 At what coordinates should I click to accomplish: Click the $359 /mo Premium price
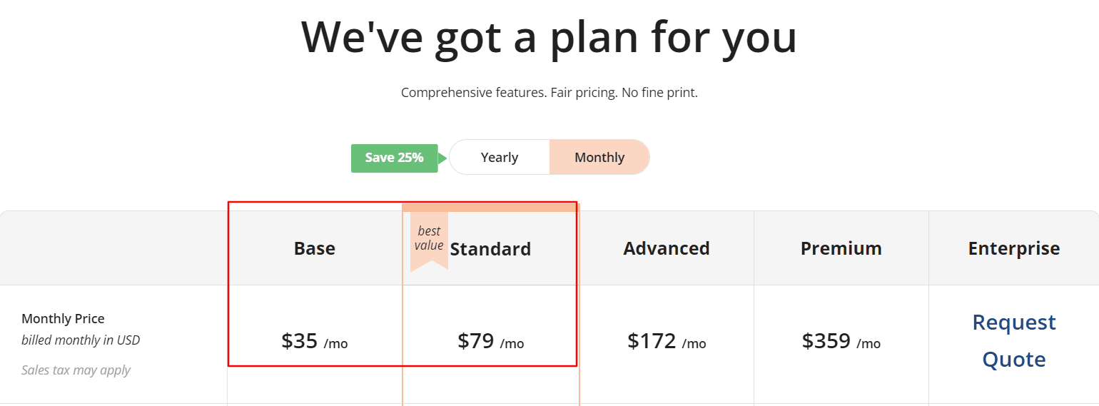(841, 341)
